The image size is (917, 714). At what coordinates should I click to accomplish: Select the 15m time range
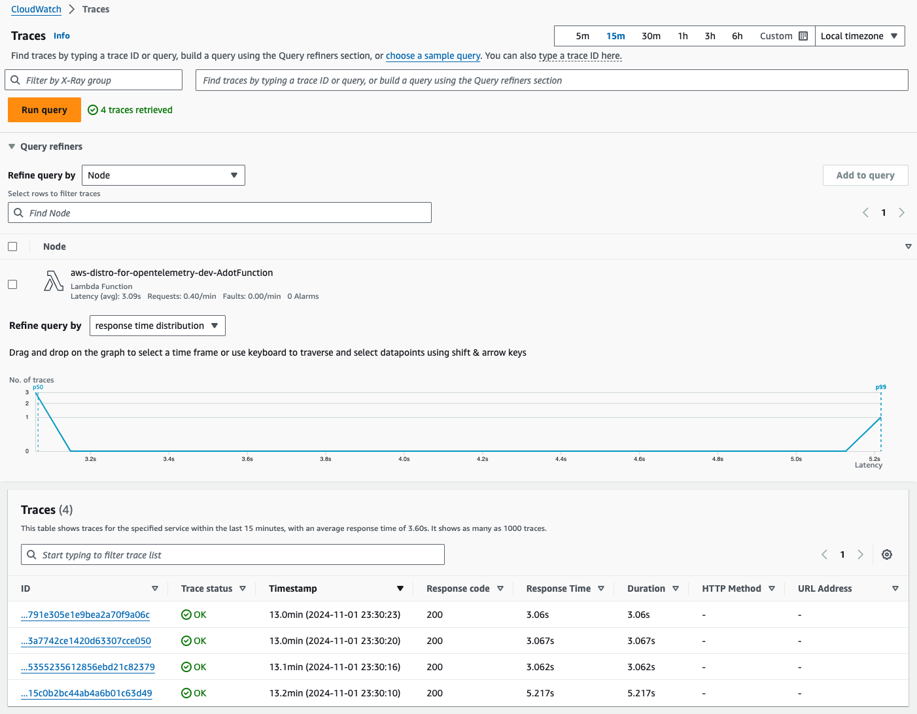click(615, 36)
